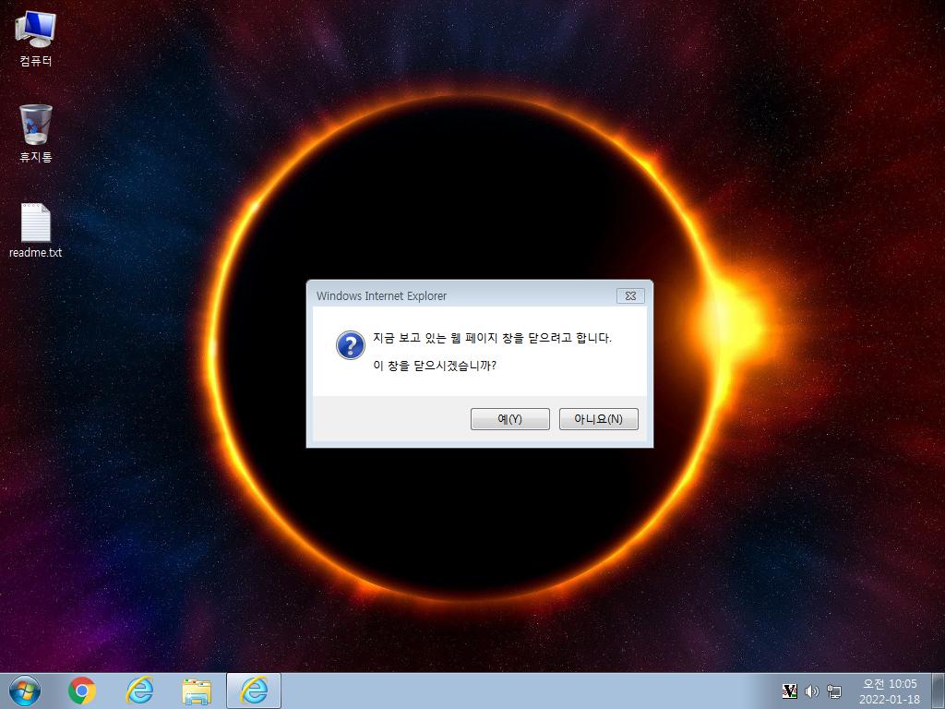Click the message text 이 창을 닫으시겠습니까?

[x=435, y=366]
